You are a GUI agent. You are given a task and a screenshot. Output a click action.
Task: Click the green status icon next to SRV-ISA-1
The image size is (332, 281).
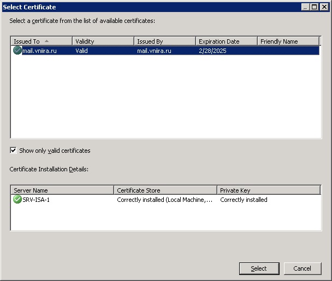click(x=17, y=200)
